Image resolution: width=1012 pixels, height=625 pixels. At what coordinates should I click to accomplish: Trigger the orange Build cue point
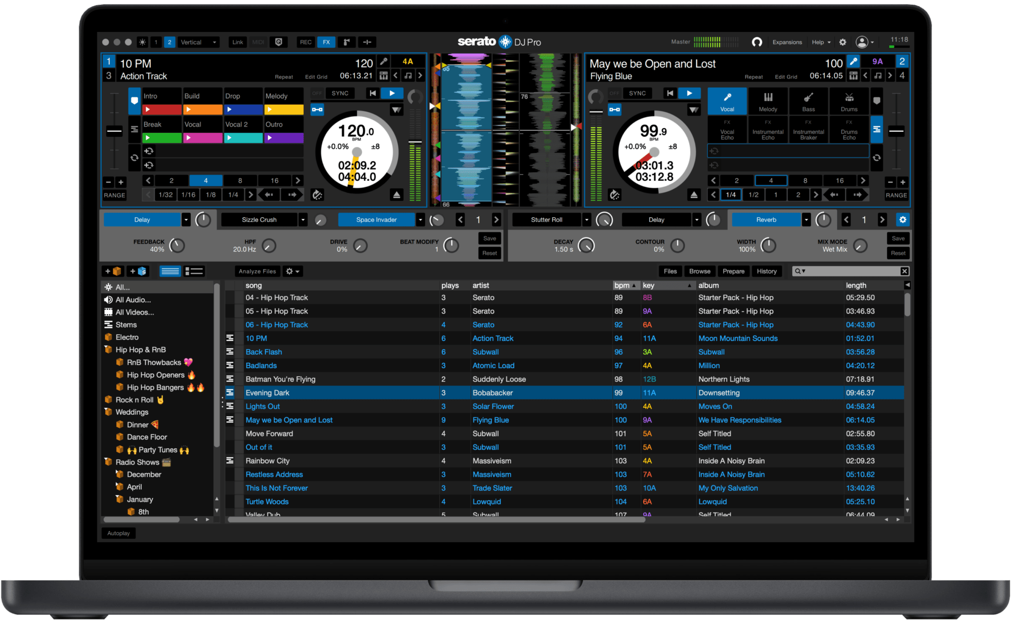[203, 109]
